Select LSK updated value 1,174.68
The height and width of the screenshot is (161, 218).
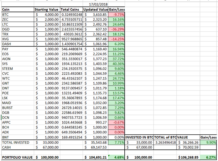(x=95, y=98)
